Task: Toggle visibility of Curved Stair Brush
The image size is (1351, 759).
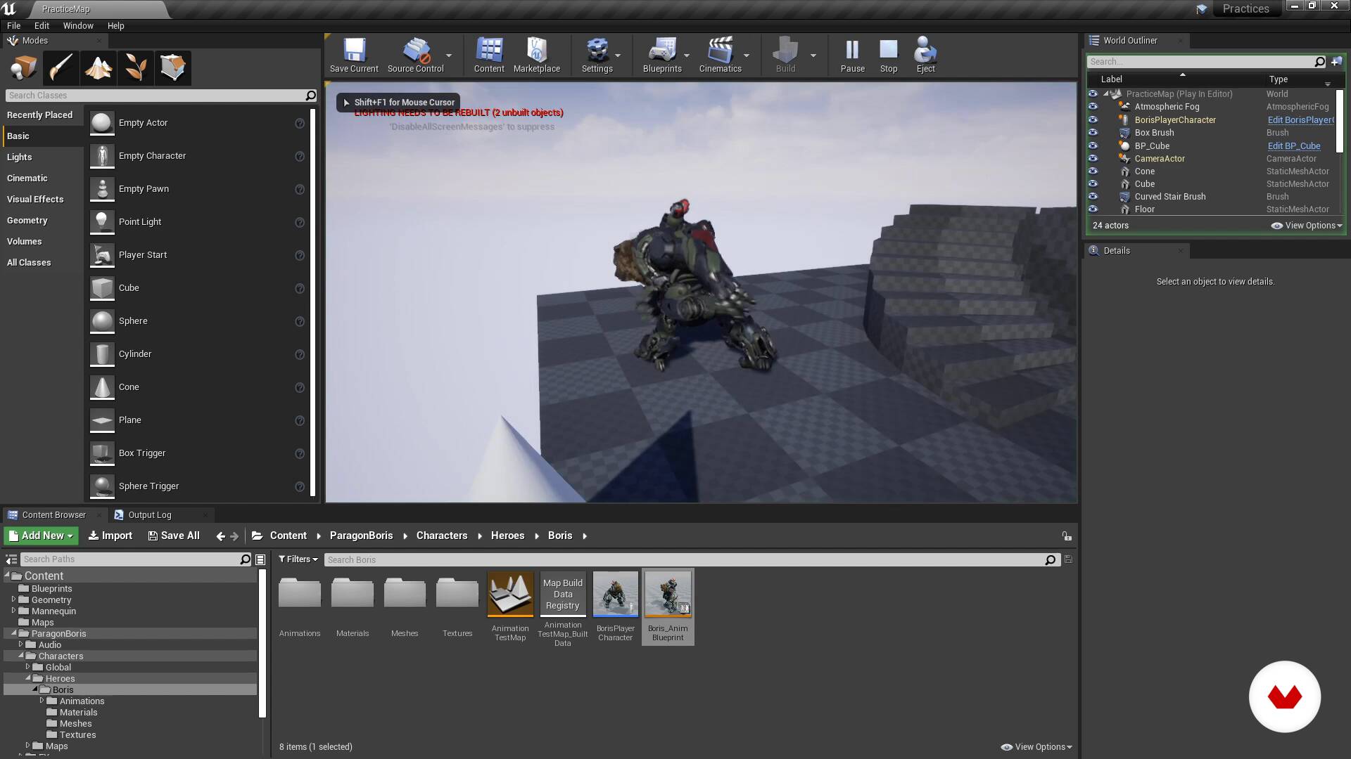Action: point(1093,196)
